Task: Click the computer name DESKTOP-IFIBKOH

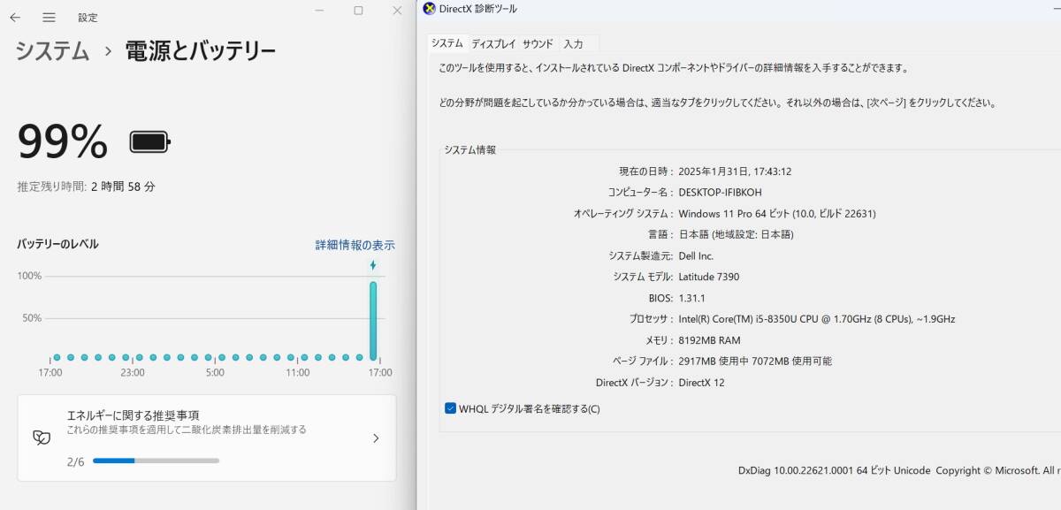Action: [720, 192]
